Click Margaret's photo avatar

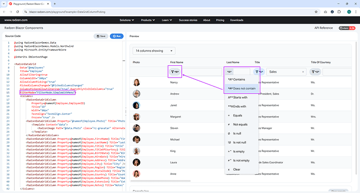coord(136,116)
